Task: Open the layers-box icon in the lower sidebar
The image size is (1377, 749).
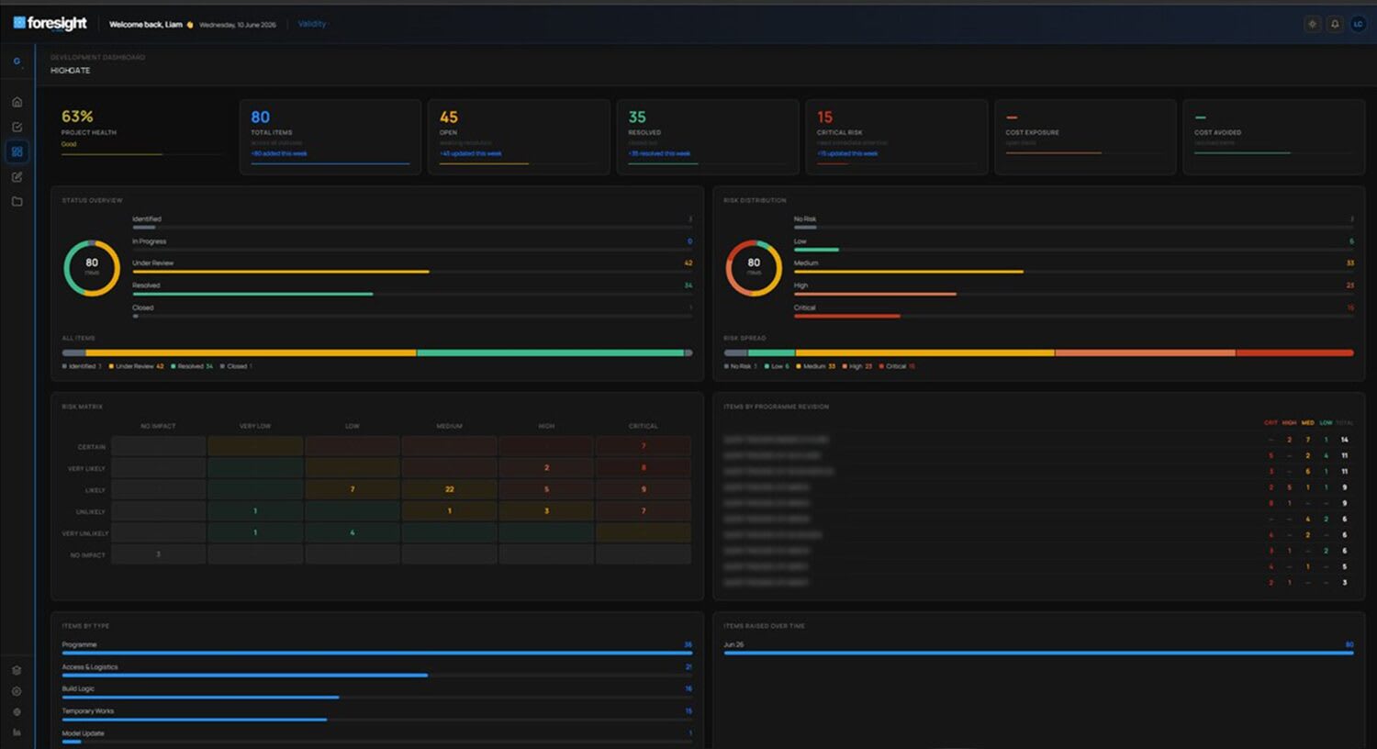Action: coord(17,670)
